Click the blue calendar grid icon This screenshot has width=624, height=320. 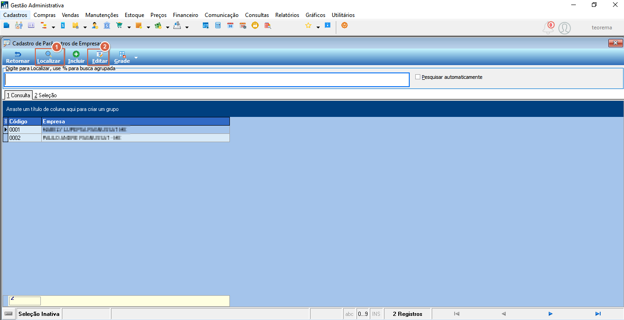point(206,26)
